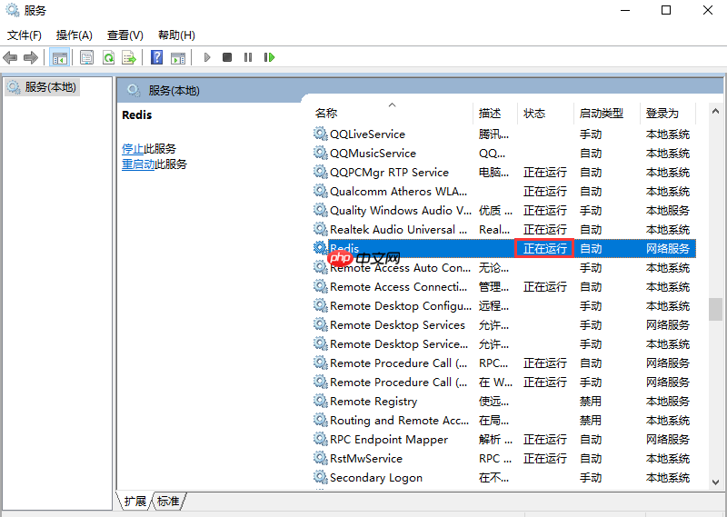The height and width of the screenshot is (517, 727).
Task: Click the 服务(本地) header in details pane
Action: 174,91
